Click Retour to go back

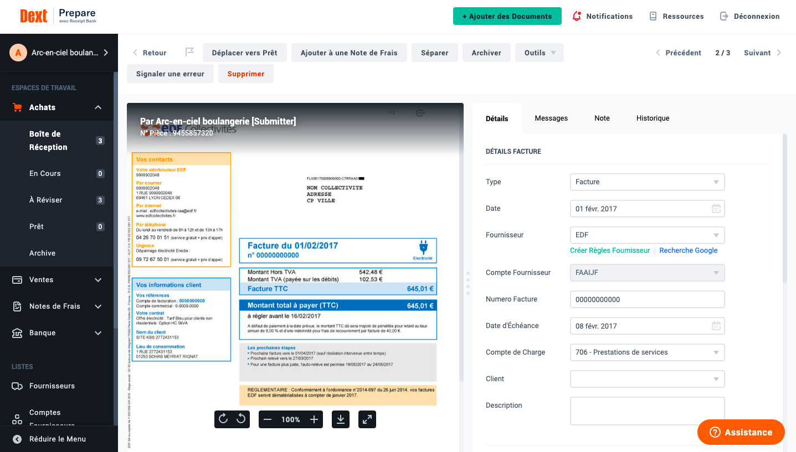click(150, 53)
